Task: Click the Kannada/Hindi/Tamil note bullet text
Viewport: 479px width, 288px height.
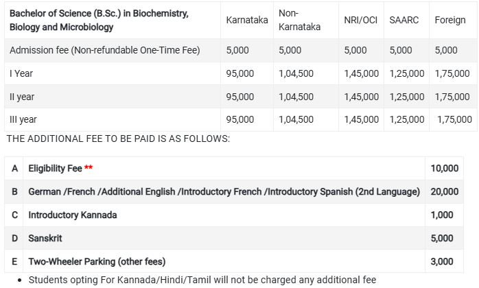Action: [202, 280]
